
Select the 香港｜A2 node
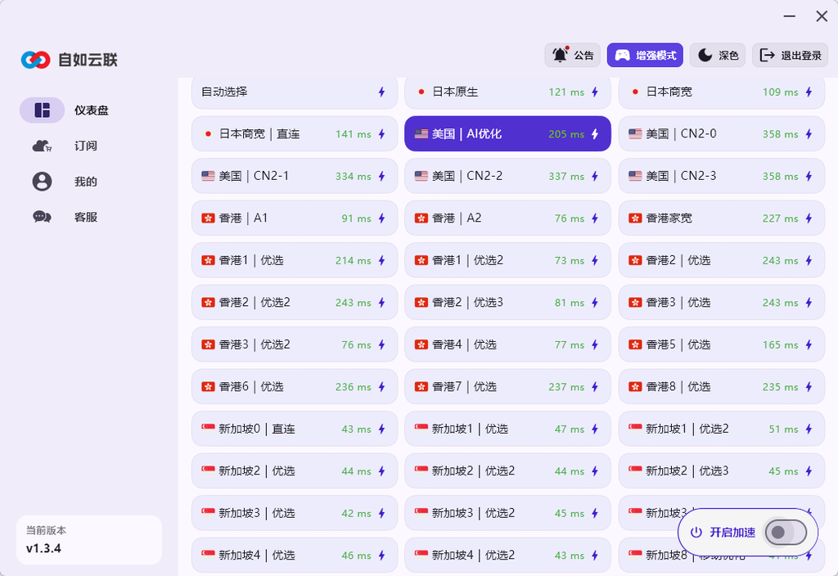(x=507, y=218)
